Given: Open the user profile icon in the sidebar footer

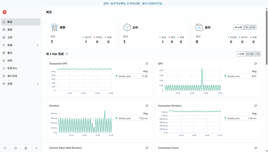Looking at the screenshot, I should tap(37, 148).
